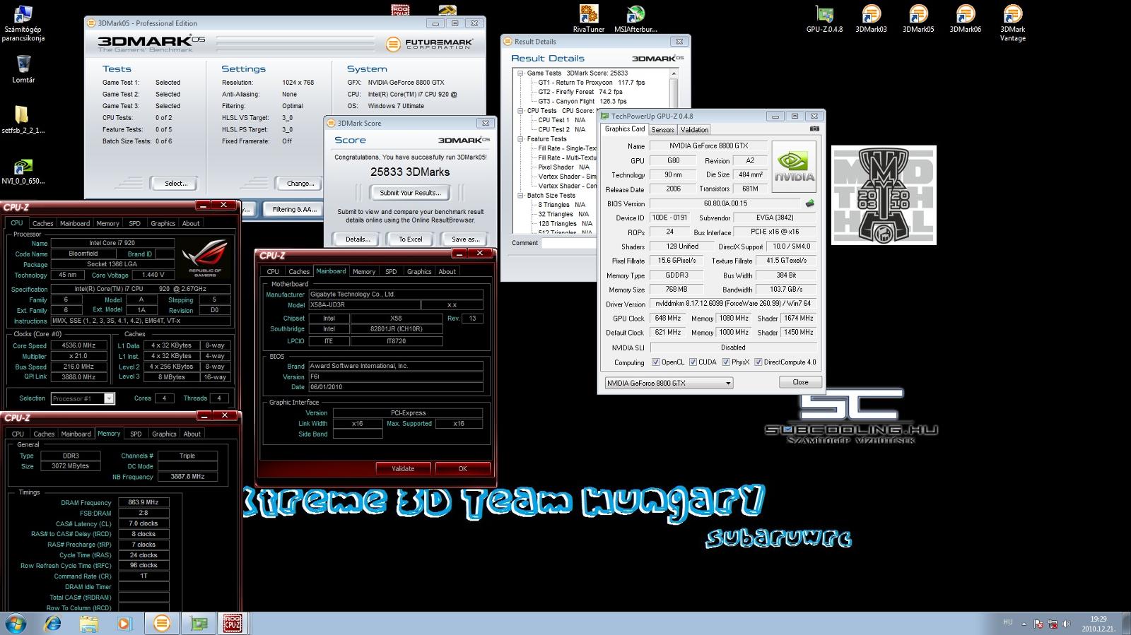Launch the MSI Afterburner desktop shortcut
1131x635 pixels.
pyautogui.click(x=635, y=18)
